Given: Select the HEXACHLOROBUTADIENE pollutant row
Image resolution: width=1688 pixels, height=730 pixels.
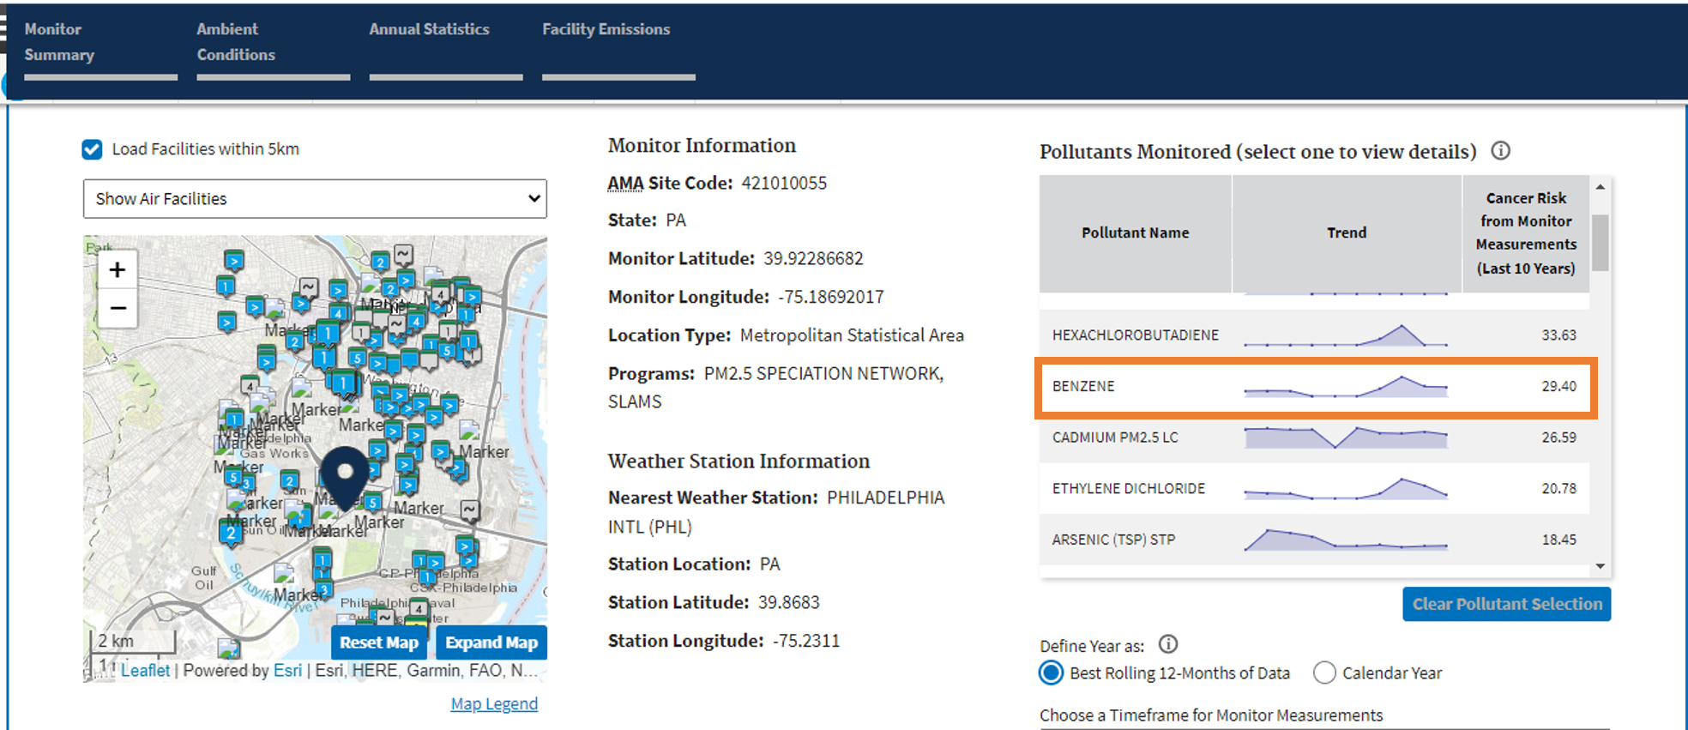Looking at the screenshot, I should (1314, 335).
